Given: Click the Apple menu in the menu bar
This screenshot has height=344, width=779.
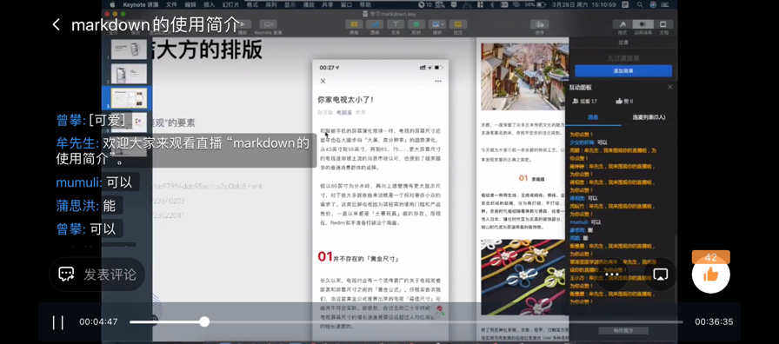Looking at the screenshot, I should pyautogui.click(x=112, y=4).
